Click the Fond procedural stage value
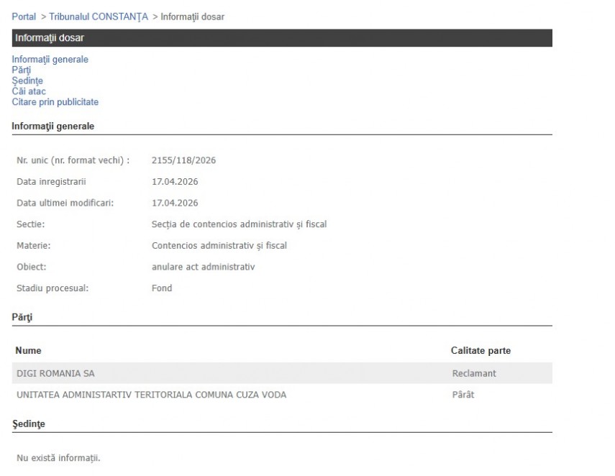Viewport: 615px width, 476px height. tap(162, 288)
